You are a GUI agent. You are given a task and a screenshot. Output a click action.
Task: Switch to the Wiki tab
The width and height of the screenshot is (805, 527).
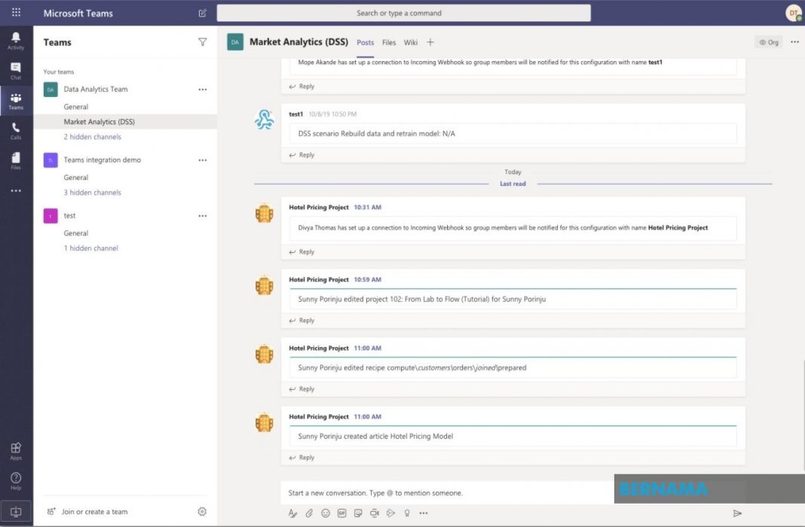(411, 43)
